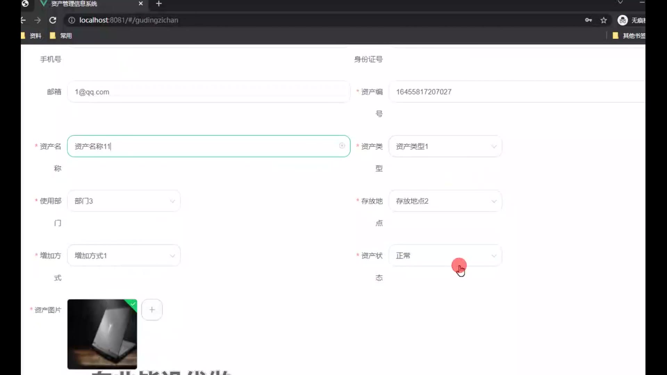The height and width of the screenshot is (375, 667).
Task: Click the address bar URL
Action: point(129,20)
